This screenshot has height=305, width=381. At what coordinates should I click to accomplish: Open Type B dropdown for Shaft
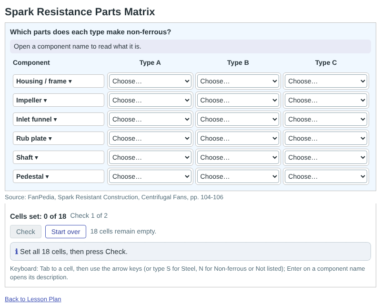[238, 157]
